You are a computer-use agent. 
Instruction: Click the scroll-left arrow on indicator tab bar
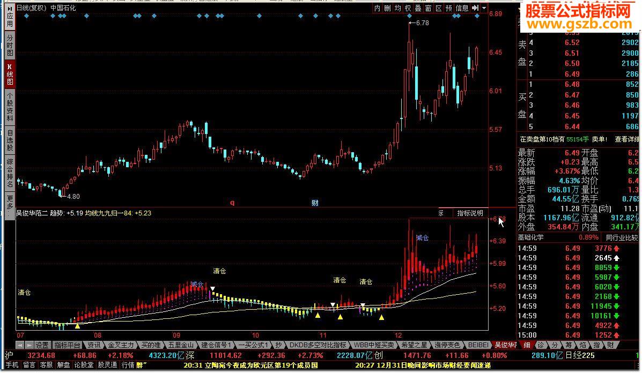tap(20, 345)
